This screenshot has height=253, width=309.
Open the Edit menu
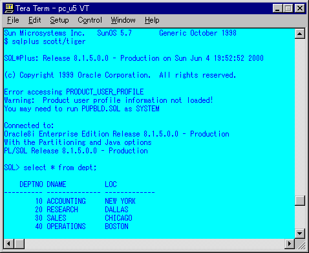(x=34, y=20)
